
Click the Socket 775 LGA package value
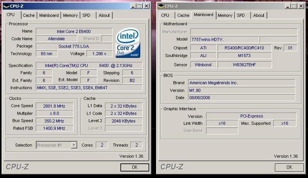click(74, 46)
